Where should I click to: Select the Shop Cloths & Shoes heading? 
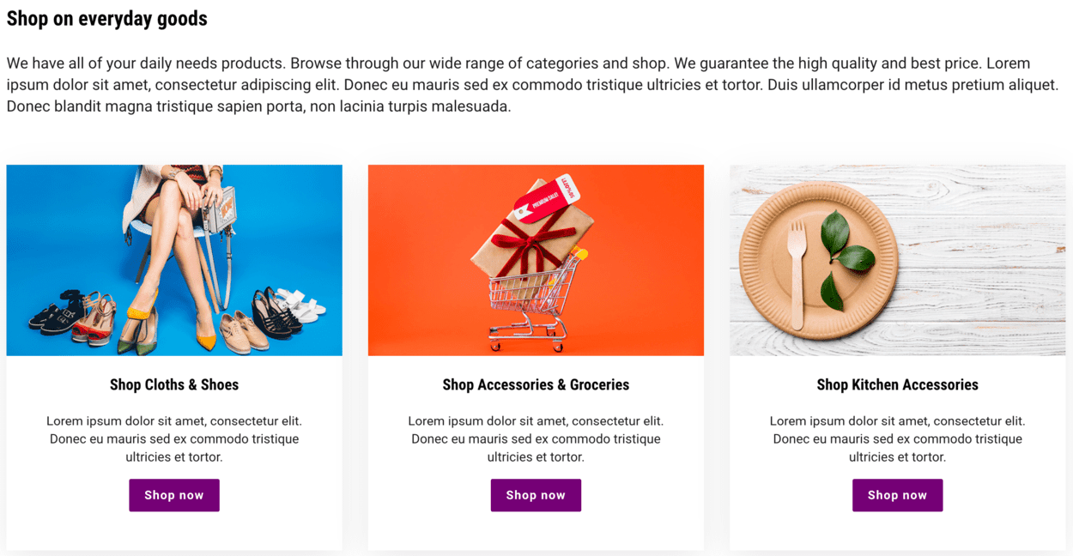pos(174,384)
